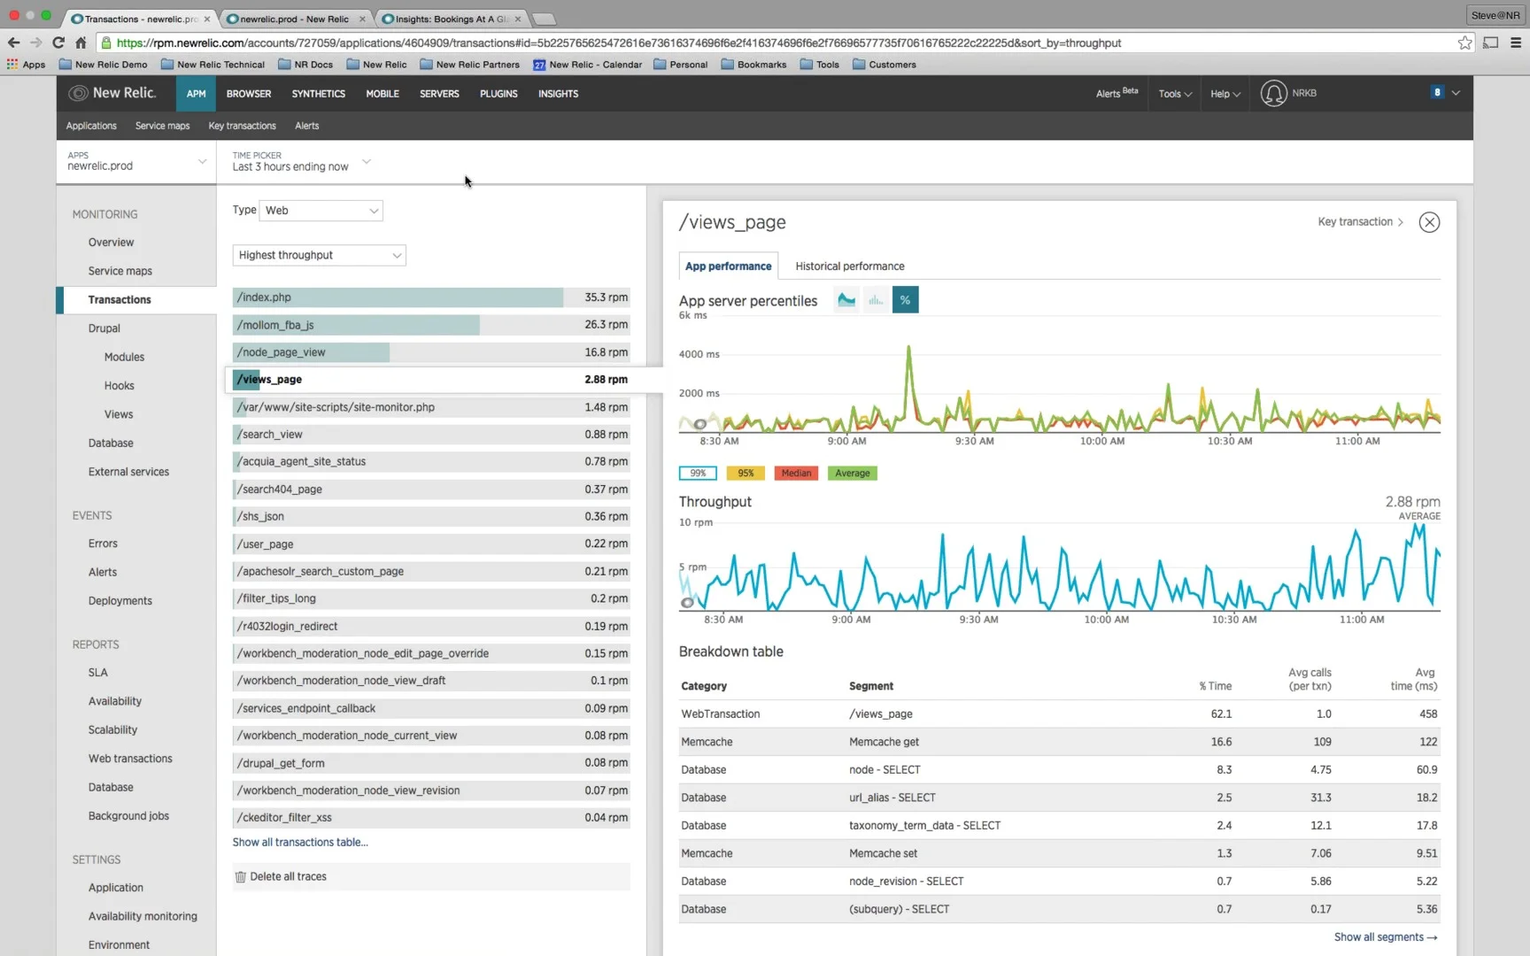Open Service maps in sub navigation
This screenshot has width=1530, height=956.
pos(162,126)
